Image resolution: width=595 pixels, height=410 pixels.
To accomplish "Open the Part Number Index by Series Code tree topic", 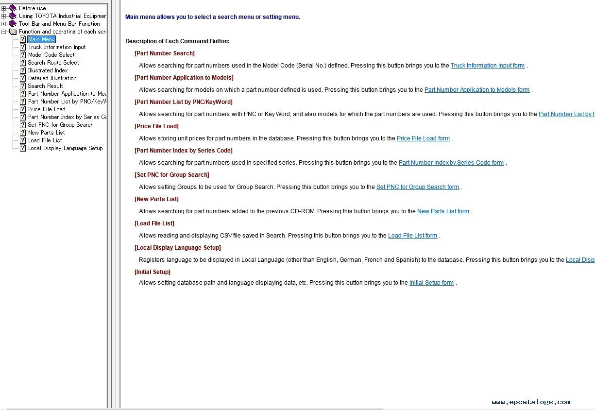I will [x=67, y=117].
